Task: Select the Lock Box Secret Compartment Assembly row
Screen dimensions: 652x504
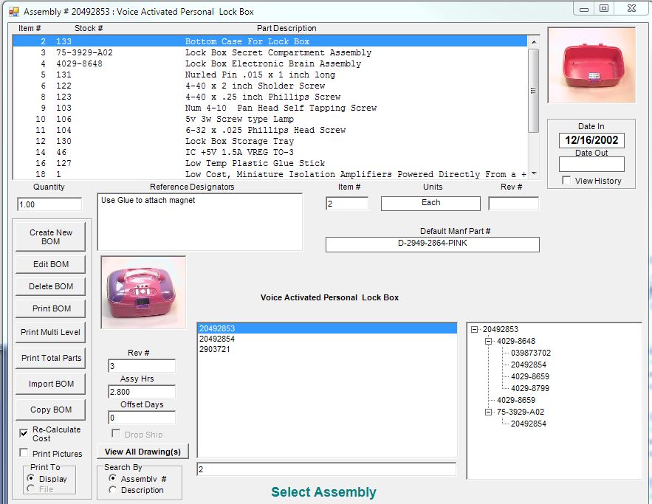Action: (270, 53)
